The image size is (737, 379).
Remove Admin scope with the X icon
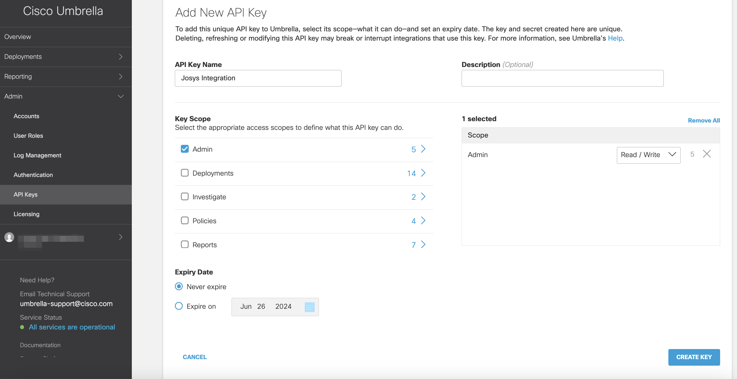(706, 154)
